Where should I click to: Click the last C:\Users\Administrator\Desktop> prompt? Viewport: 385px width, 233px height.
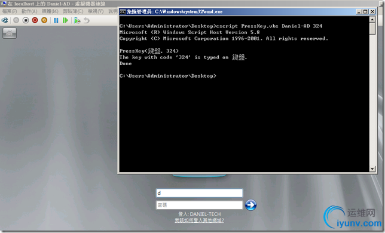click(x=168, y=76)
